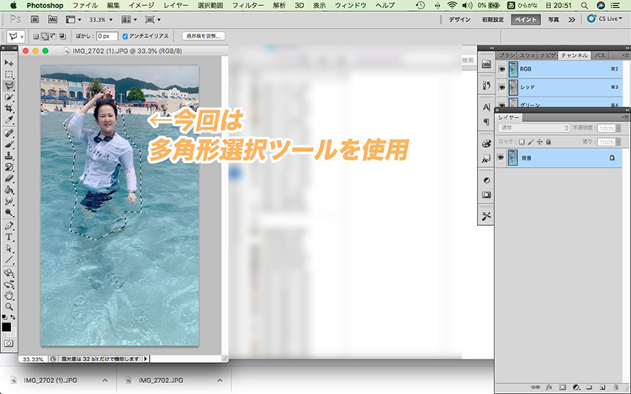
Task: Toggle lock transparent pixels in Layers
Action: tap(522, 142)
